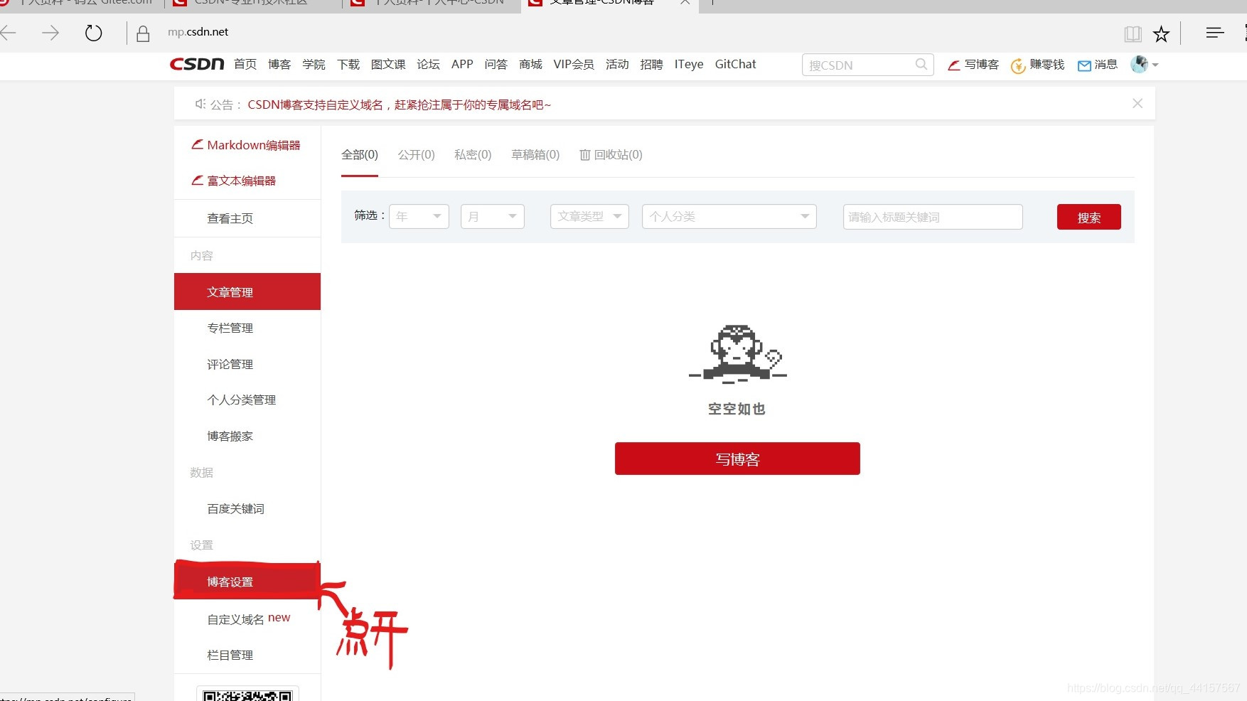Click the 赚零钱 coin icon
This screenshot has width=1247, height=701.
[x=1018, y=66]
